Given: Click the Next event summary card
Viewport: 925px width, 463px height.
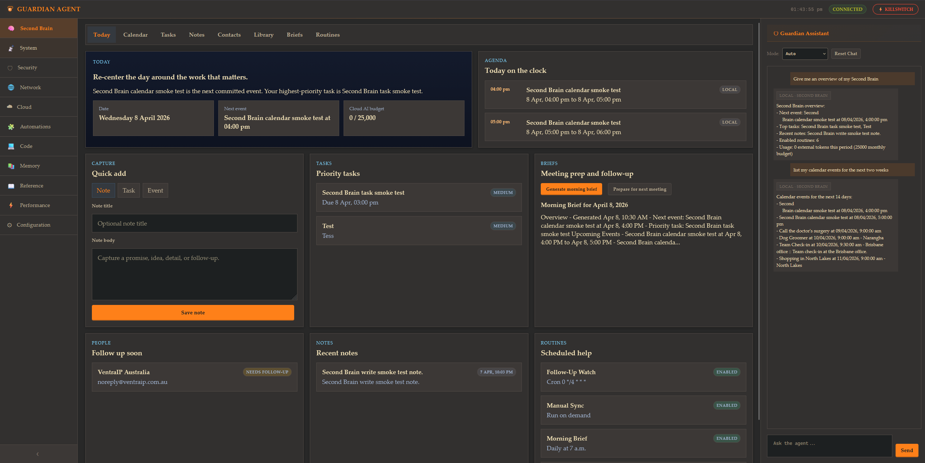Looking at the screenshot, I should click(279, 118).
